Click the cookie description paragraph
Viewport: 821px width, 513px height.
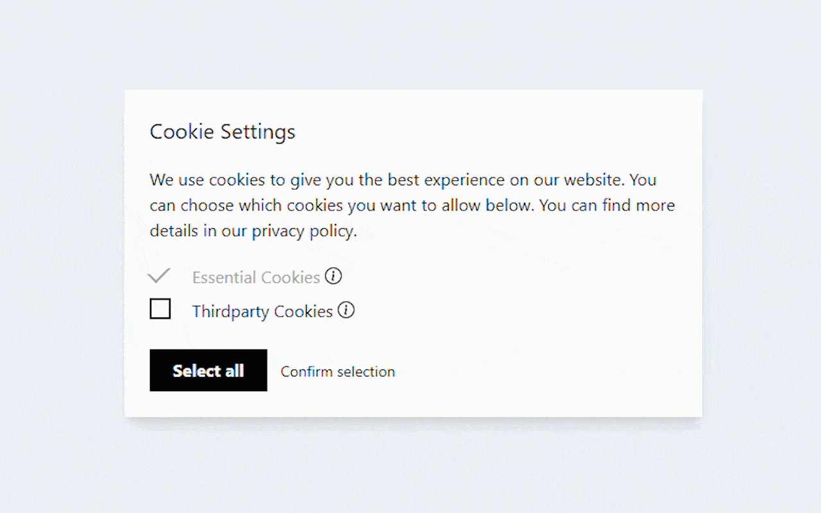(412, 205)
